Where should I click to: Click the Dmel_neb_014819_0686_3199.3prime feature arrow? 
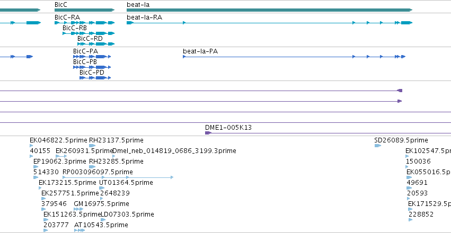113,156
